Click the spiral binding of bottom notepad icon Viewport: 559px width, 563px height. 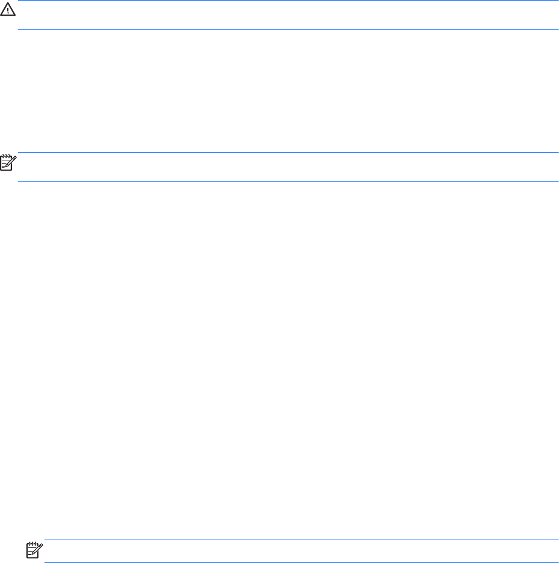(32, 544)
